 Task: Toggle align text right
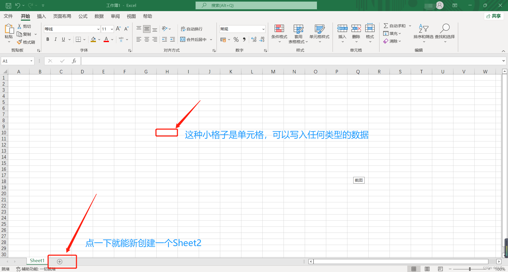(155, 39)
